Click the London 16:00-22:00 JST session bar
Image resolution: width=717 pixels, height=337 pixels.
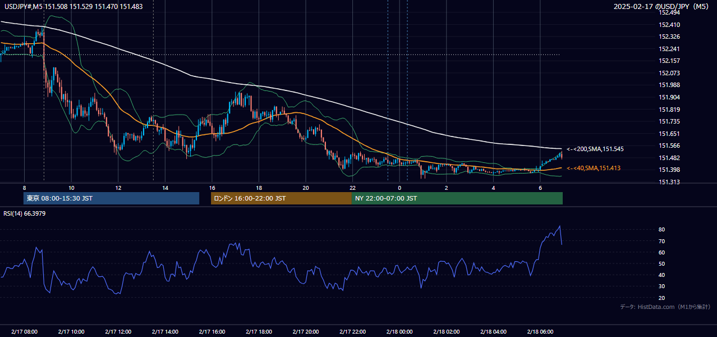(281, 198)
